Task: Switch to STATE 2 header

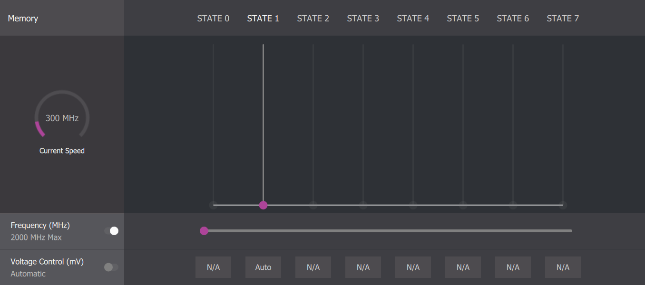Action: click(313, 19)
